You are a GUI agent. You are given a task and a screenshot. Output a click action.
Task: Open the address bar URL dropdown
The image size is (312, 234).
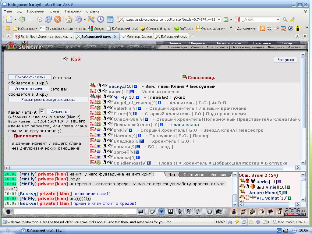click(x=219, y=19)
